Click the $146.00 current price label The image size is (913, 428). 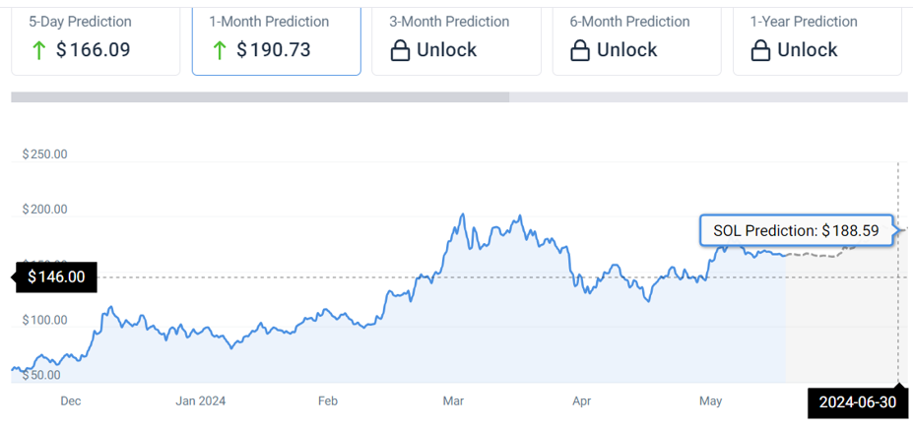click(56, 277)
